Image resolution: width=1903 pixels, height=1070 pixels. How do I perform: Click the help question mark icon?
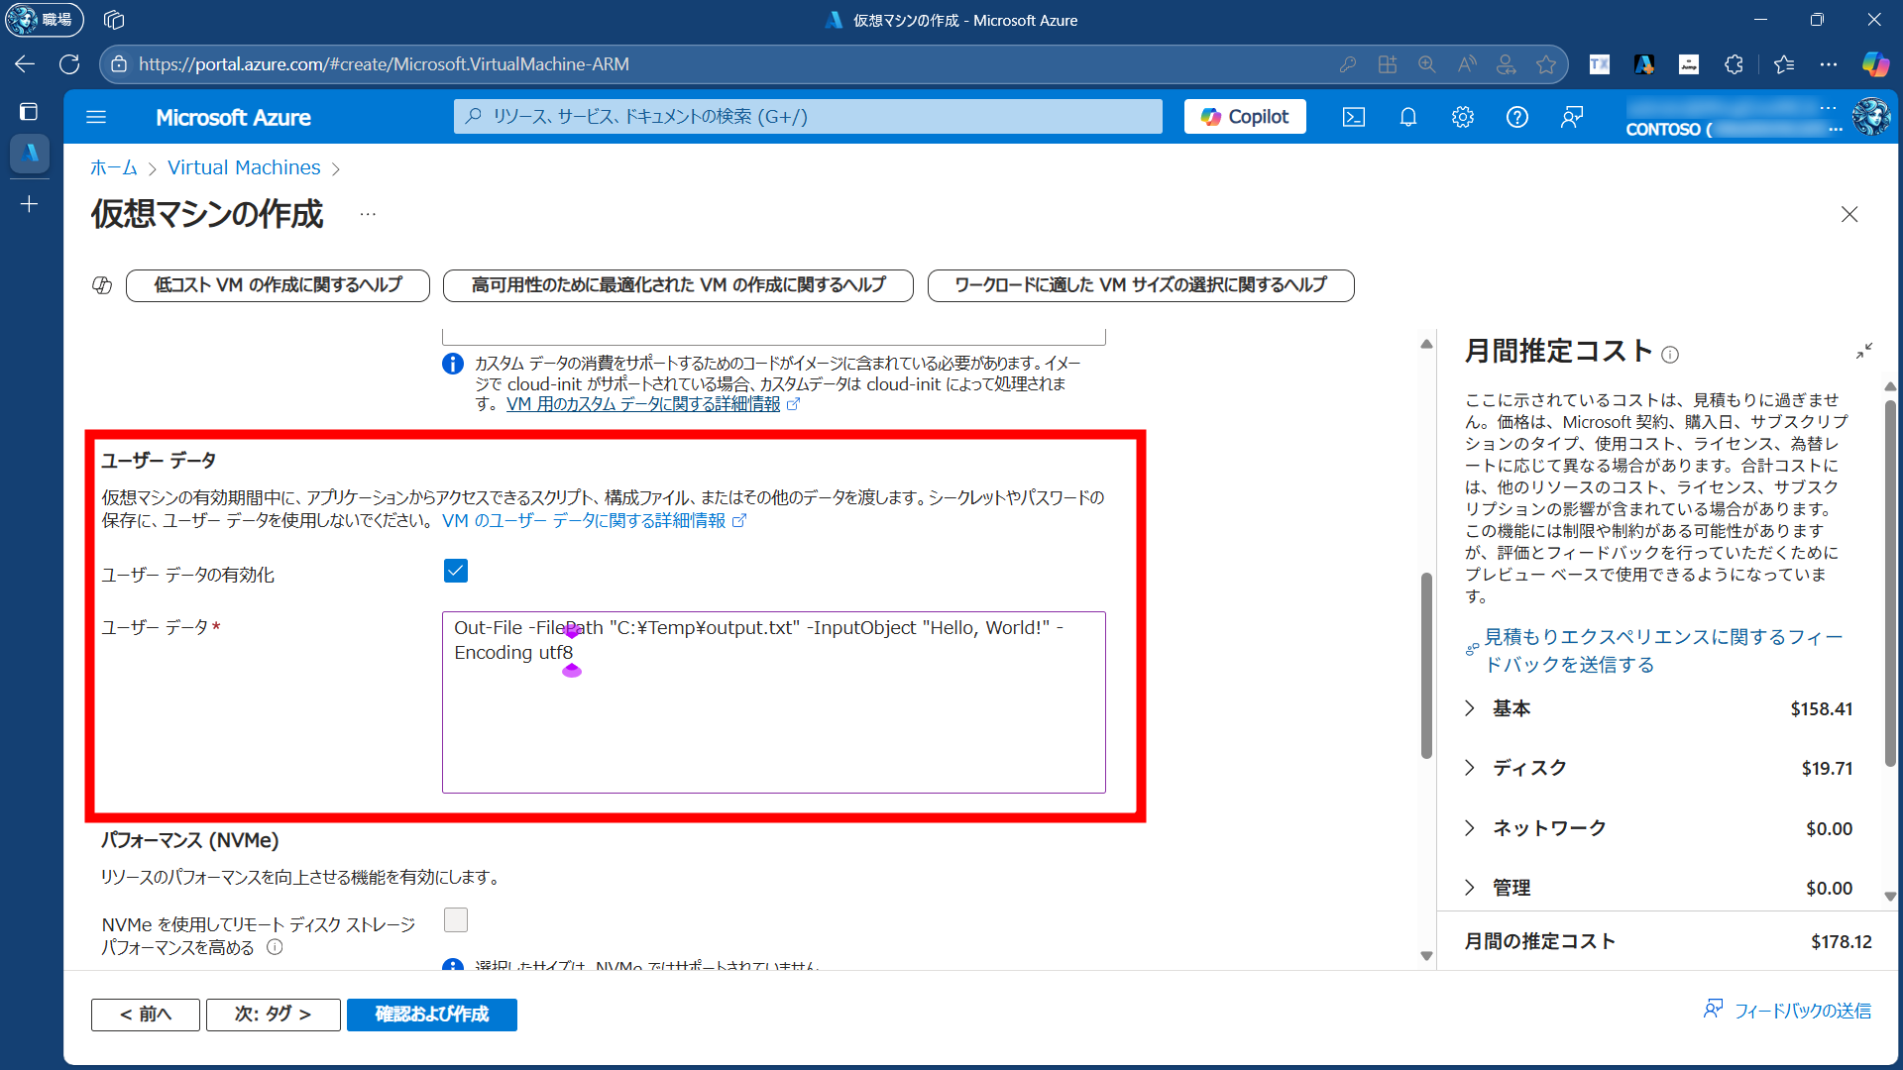click(x=1516, y=117)
